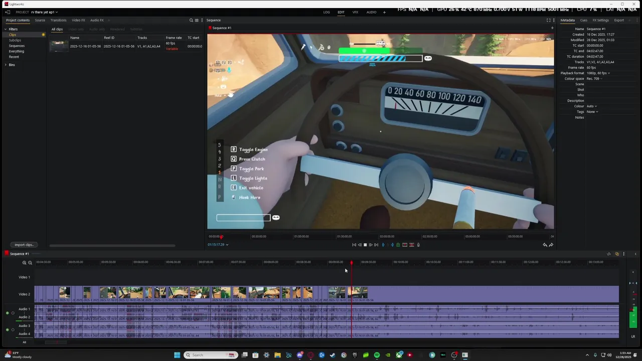
Task: Click the clip thumbnail 2025-12-16 01-05-56
Action: (x=59, y=46)
